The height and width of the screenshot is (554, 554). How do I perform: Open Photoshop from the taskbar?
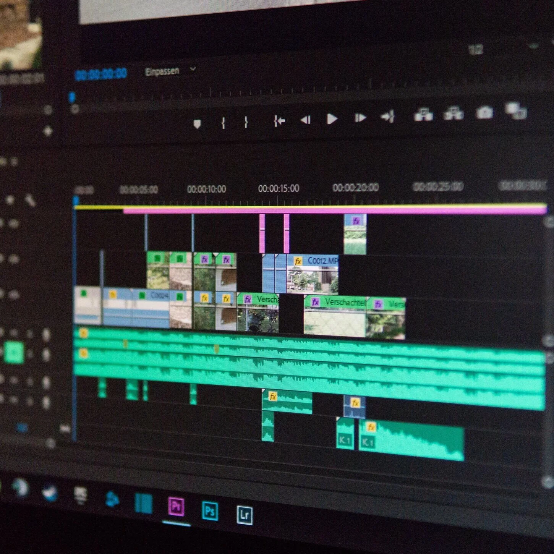point(210,510)
